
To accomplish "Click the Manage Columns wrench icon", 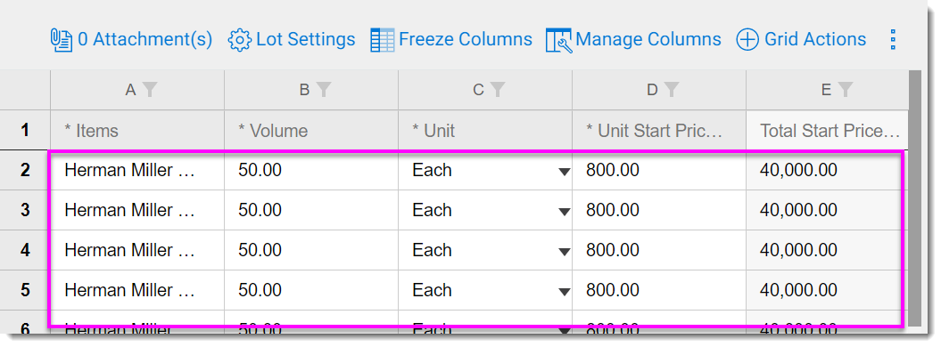I will tap(558, 40).
